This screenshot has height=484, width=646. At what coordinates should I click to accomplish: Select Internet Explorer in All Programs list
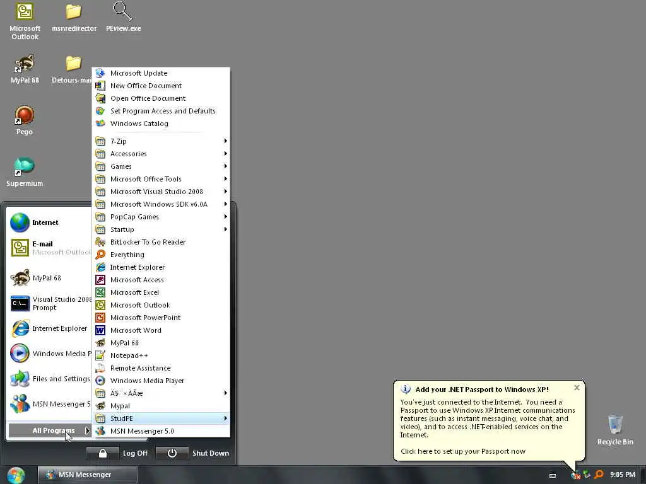click(161, 267)
